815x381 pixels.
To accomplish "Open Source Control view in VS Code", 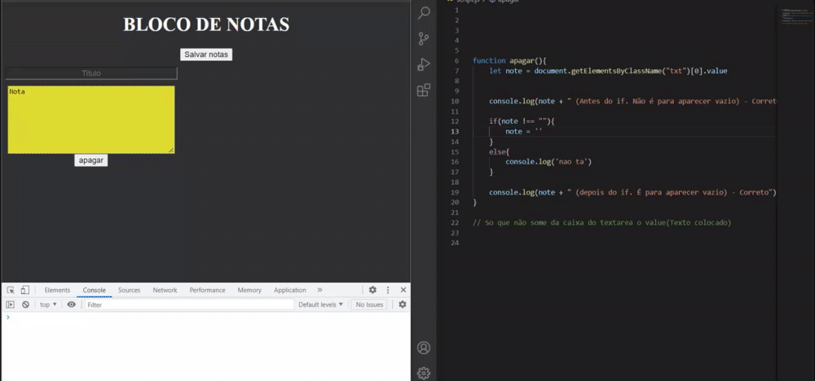I will point(424,39).
